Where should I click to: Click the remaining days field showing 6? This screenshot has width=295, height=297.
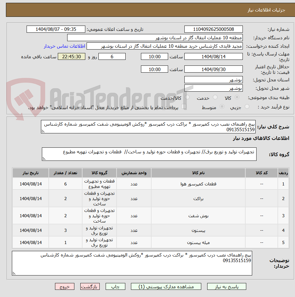coord(112,56)
